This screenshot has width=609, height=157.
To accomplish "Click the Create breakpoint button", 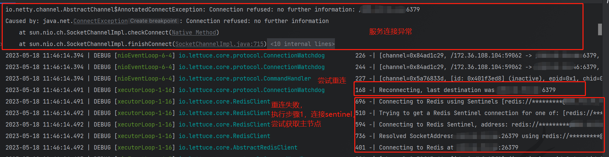I will pyautogui.click(x=154, y=21).
